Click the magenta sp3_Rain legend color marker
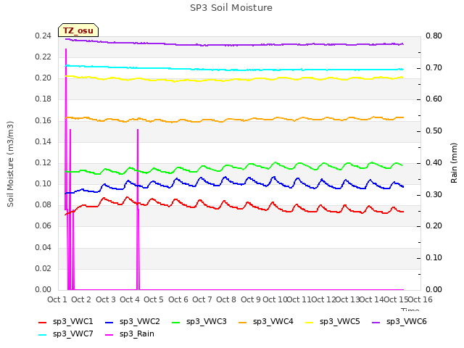Screen dimensions: 464x348 tap(109, 335)
